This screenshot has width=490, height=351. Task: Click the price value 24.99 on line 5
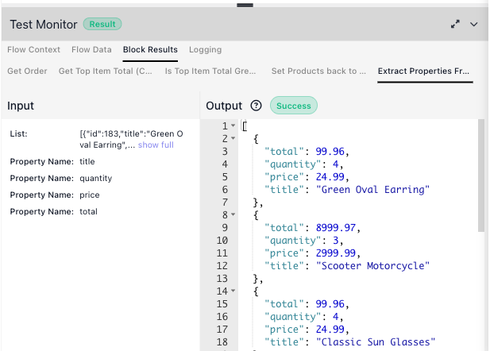coord(330,176)
